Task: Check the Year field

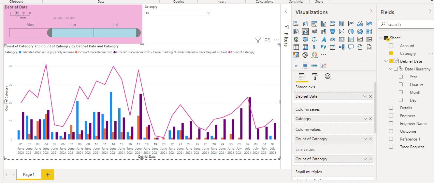Action: click(x=401, y=77)
